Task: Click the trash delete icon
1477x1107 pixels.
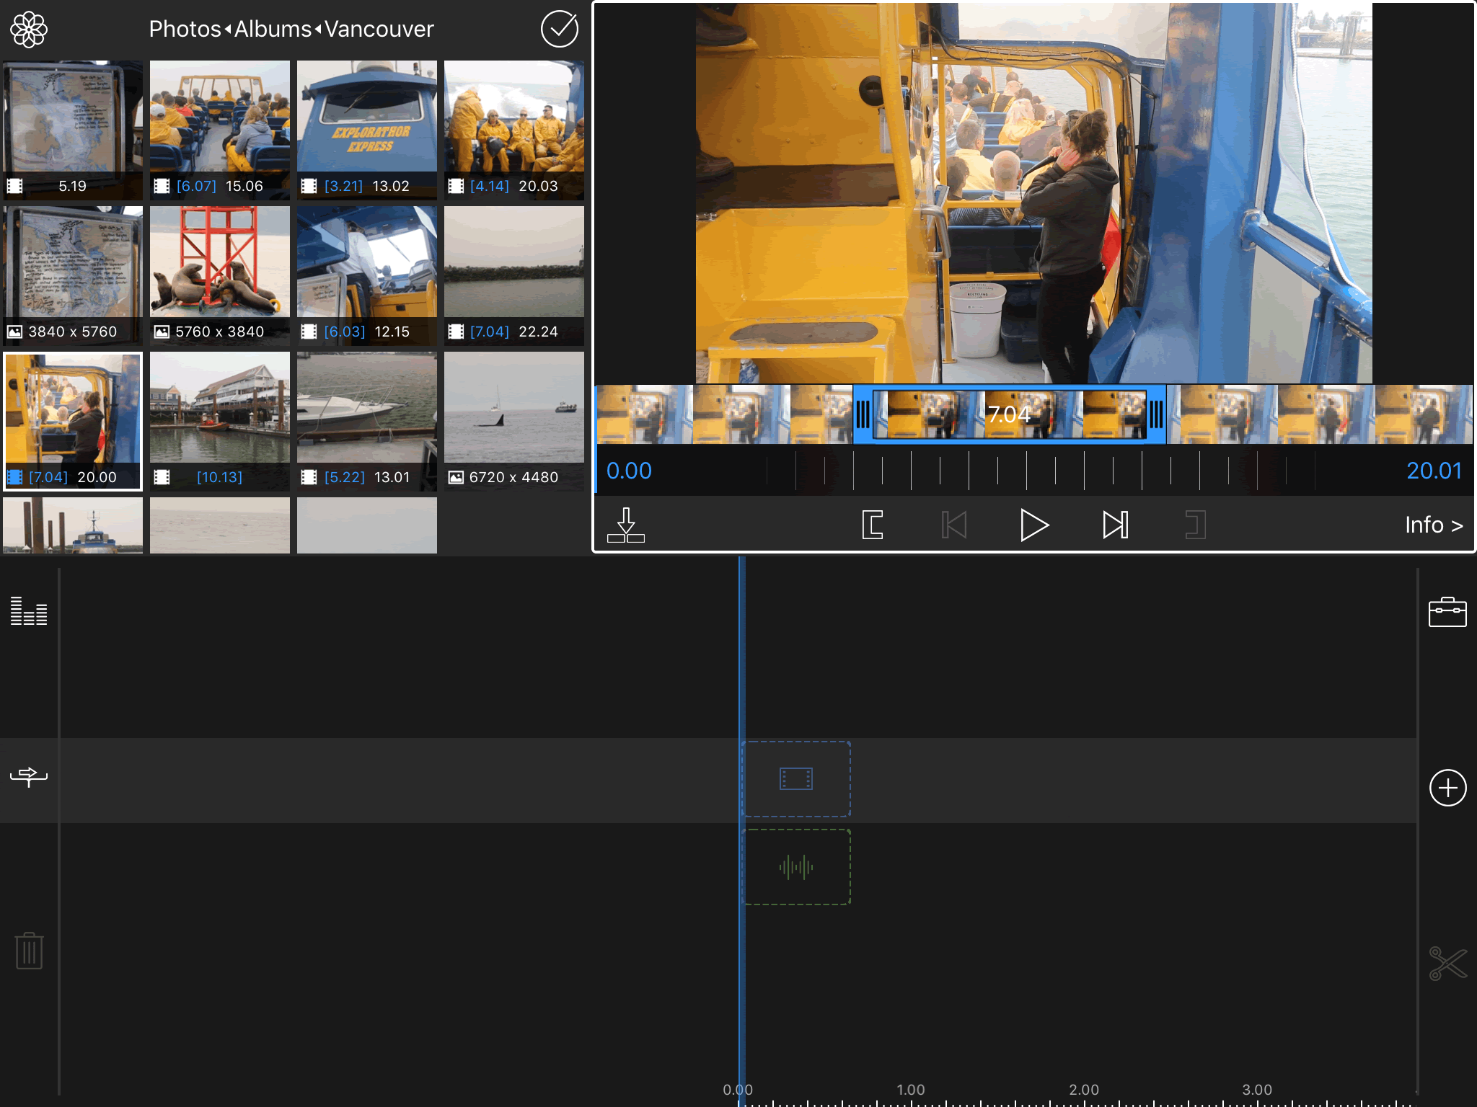Action: [29, 951]
